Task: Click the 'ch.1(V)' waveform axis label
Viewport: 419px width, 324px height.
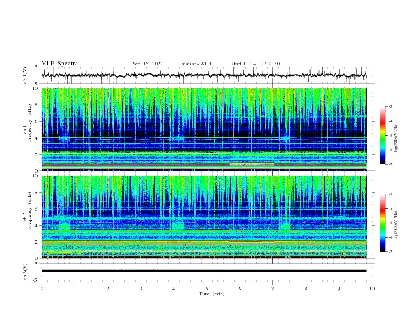Action: click(x=25, y=75)
